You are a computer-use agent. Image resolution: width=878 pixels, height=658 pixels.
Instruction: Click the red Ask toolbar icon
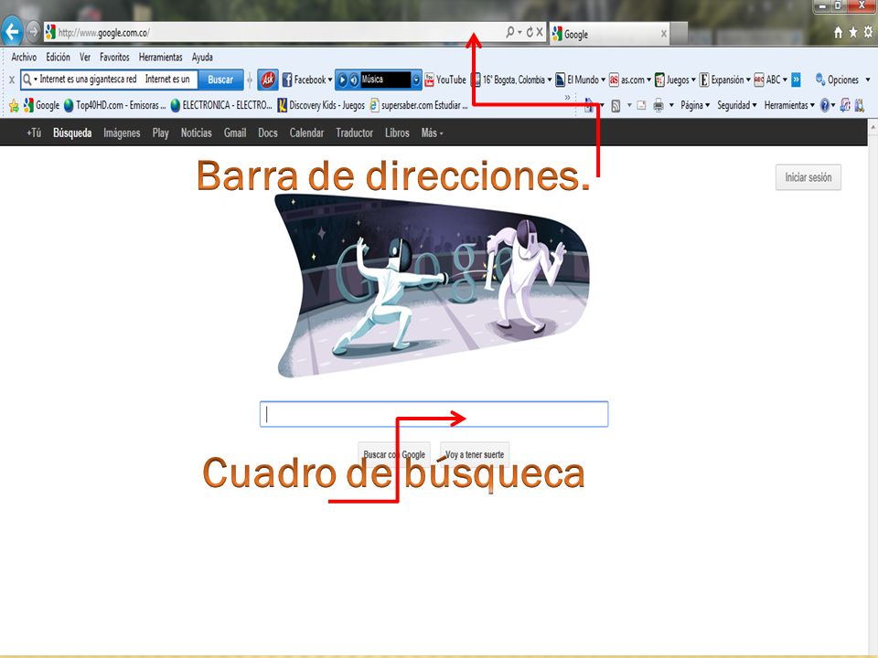pyautogui.click(x=268, y=80)
